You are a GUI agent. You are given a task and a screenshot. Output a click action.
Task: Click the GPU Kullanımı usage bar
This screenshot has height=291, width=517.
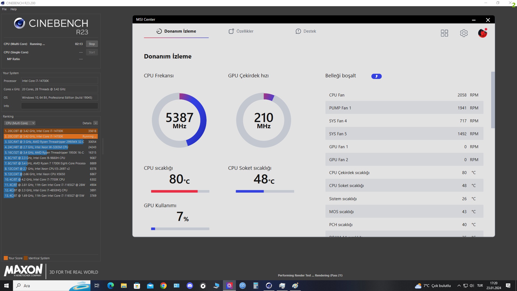180,229
